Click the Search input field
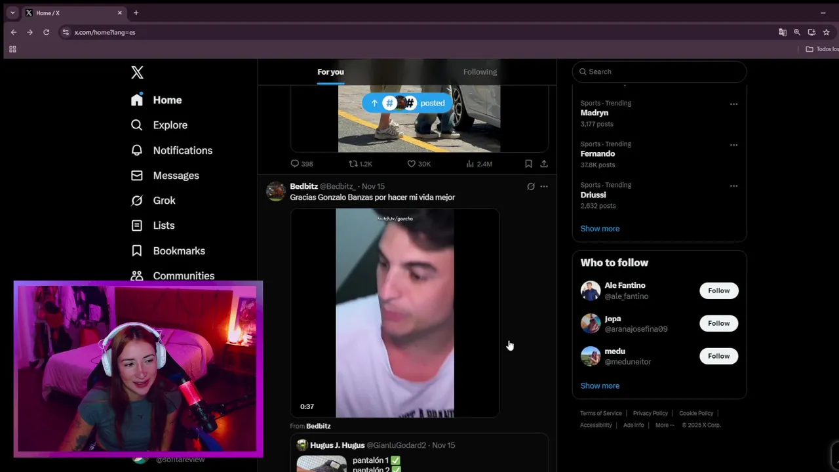Screen dimensions: 839x472 (x=659, y=71)
